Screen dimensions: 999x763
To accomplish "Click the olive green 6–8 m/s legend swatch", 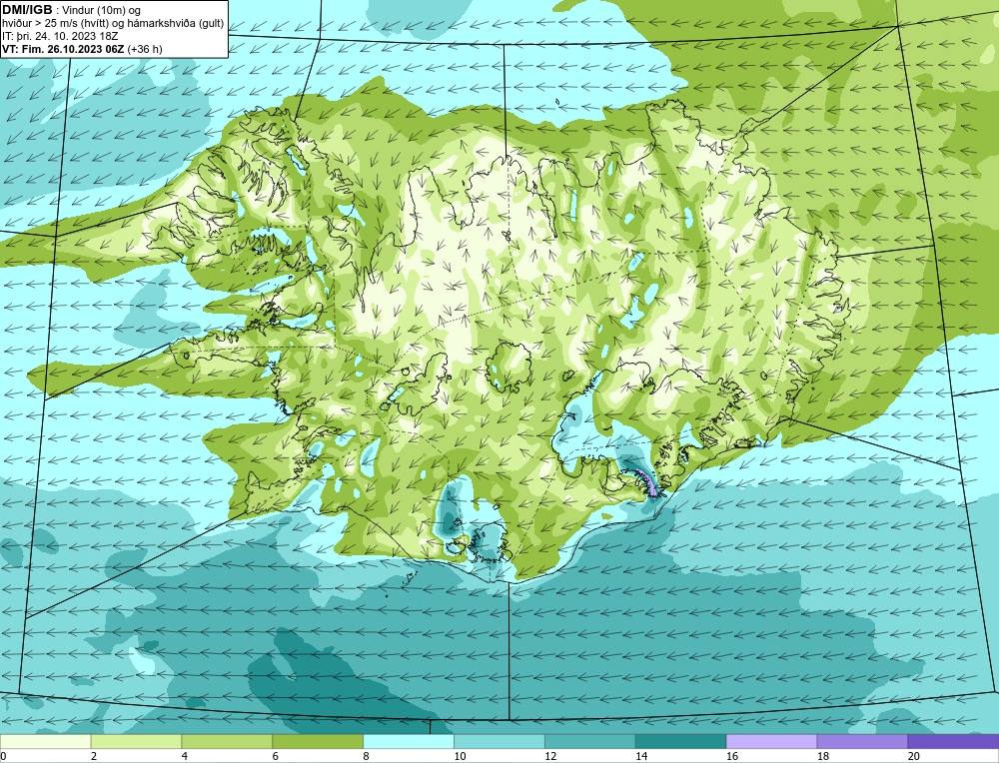I will pos(318,741).
